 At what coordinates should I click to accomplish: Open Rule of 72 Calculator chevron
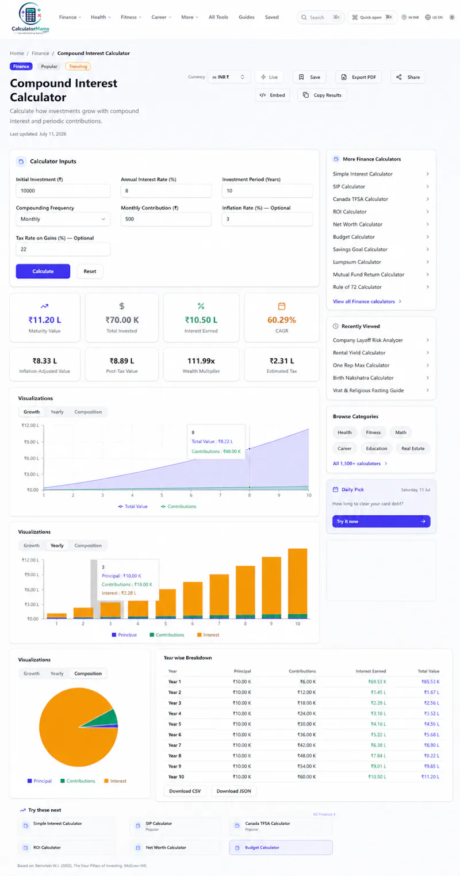pyautogui.click(x=427, y=287)
